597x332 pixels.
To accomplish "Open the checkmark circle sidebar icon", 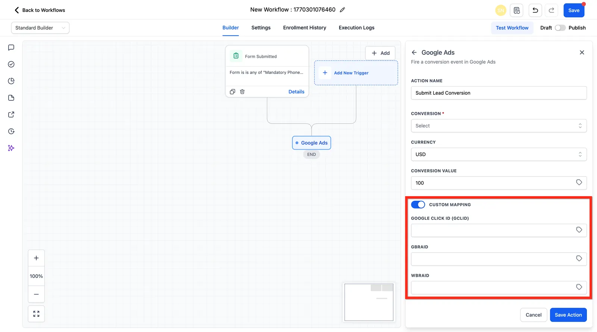I will [x=11, y=64].
